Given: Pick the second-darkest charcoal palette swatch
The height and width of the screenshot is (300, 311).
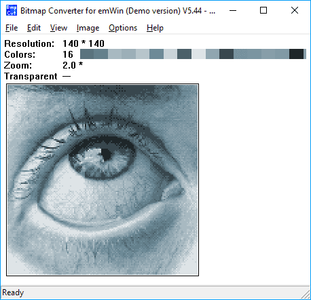Looking at the screenshot, I should pos(226,54).
